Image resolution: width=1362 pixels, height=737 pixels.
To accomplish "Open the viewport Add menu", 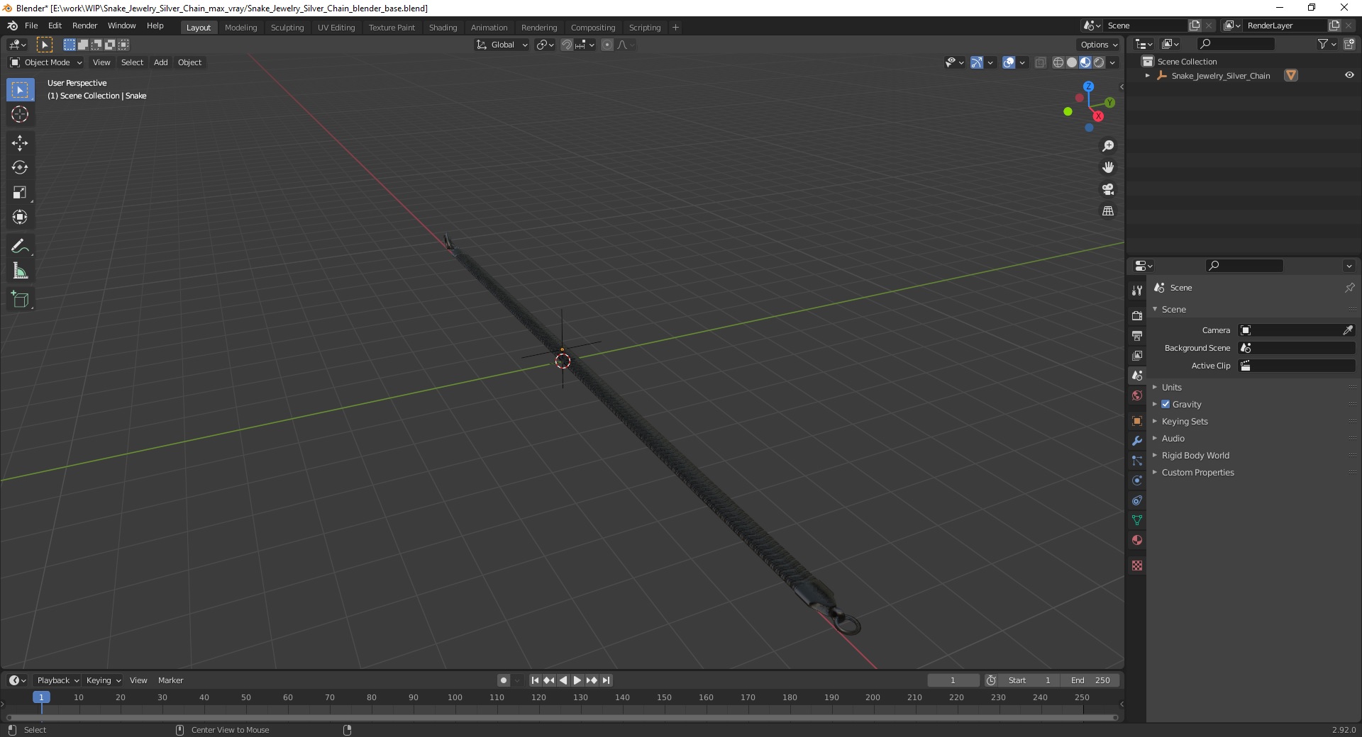I will click(161, 62).
